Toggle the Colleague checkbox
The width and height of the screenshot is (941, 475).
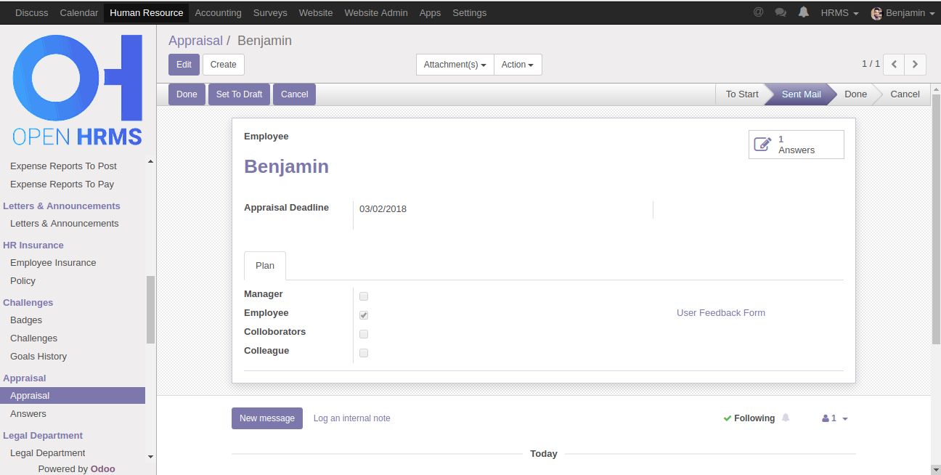click(x=364, y=353)
